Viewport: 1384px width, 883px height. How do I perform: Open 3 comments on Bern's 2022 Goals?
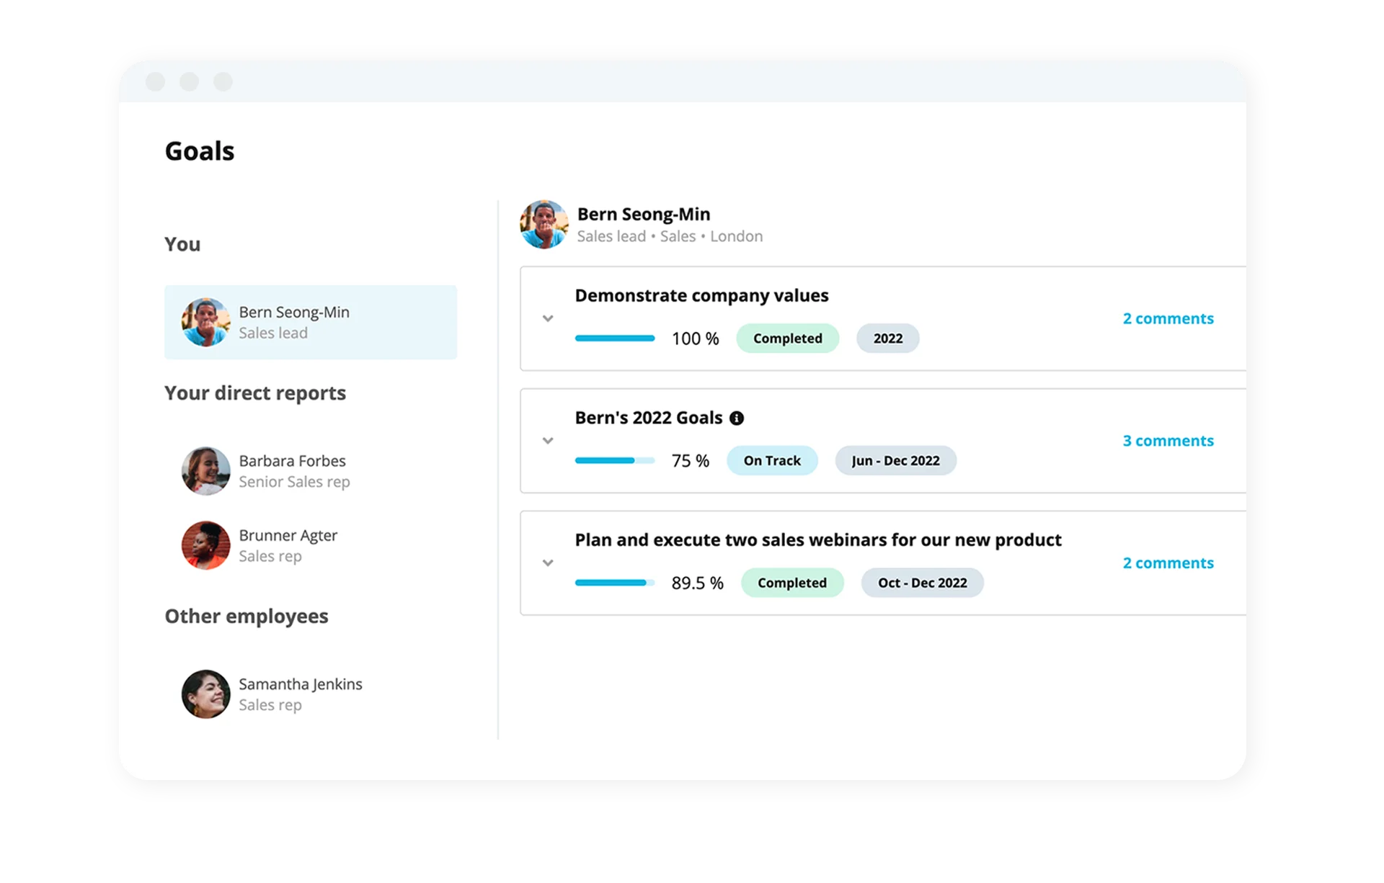pyautogui.click(x=1168, y=441)
